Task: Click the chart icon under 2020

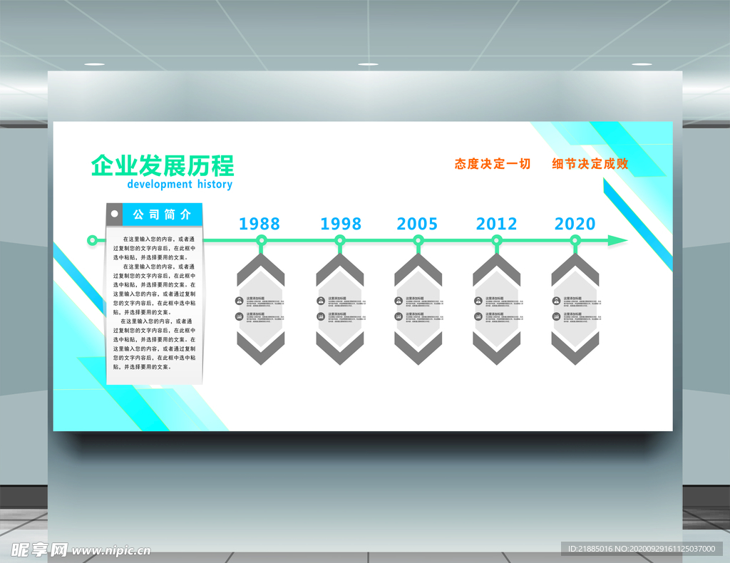Action: click(556, 316)
